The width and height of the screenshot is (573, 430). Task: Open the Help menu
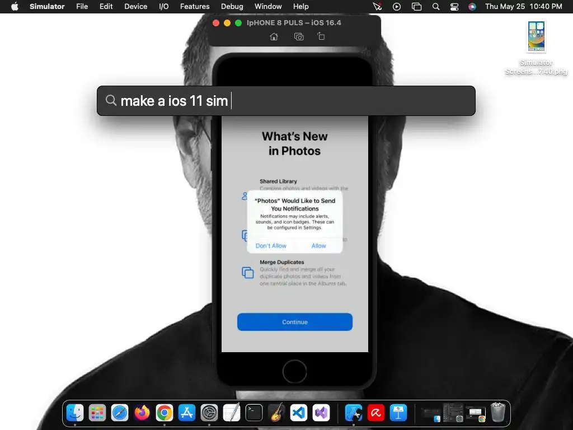pos(300,7)
